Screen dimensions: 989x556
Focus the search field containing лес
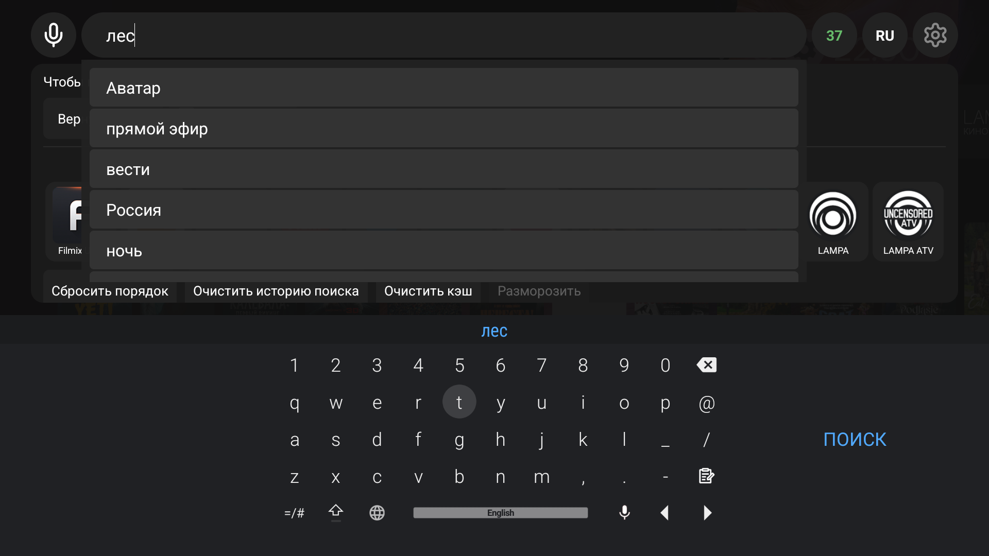point(444,35)
